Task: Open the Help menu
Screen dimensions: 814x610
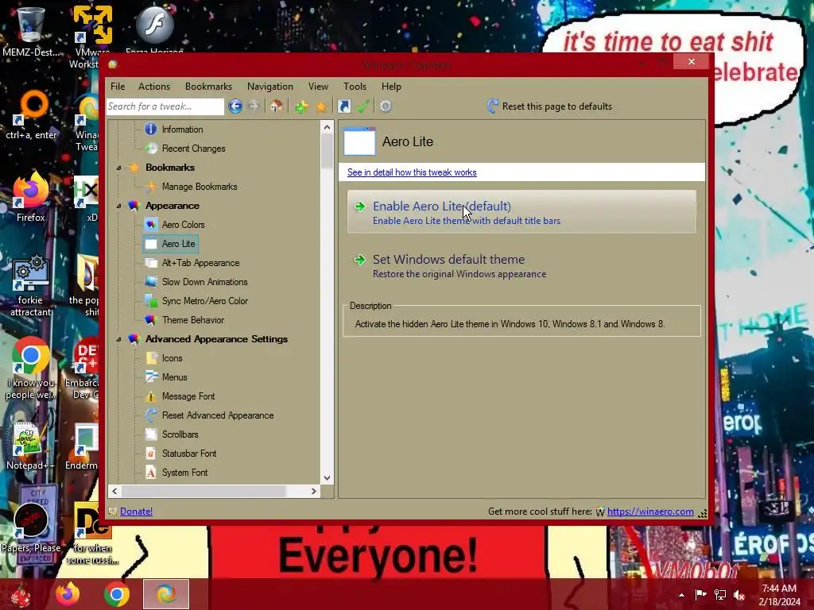Action: (x=391, y=87)
